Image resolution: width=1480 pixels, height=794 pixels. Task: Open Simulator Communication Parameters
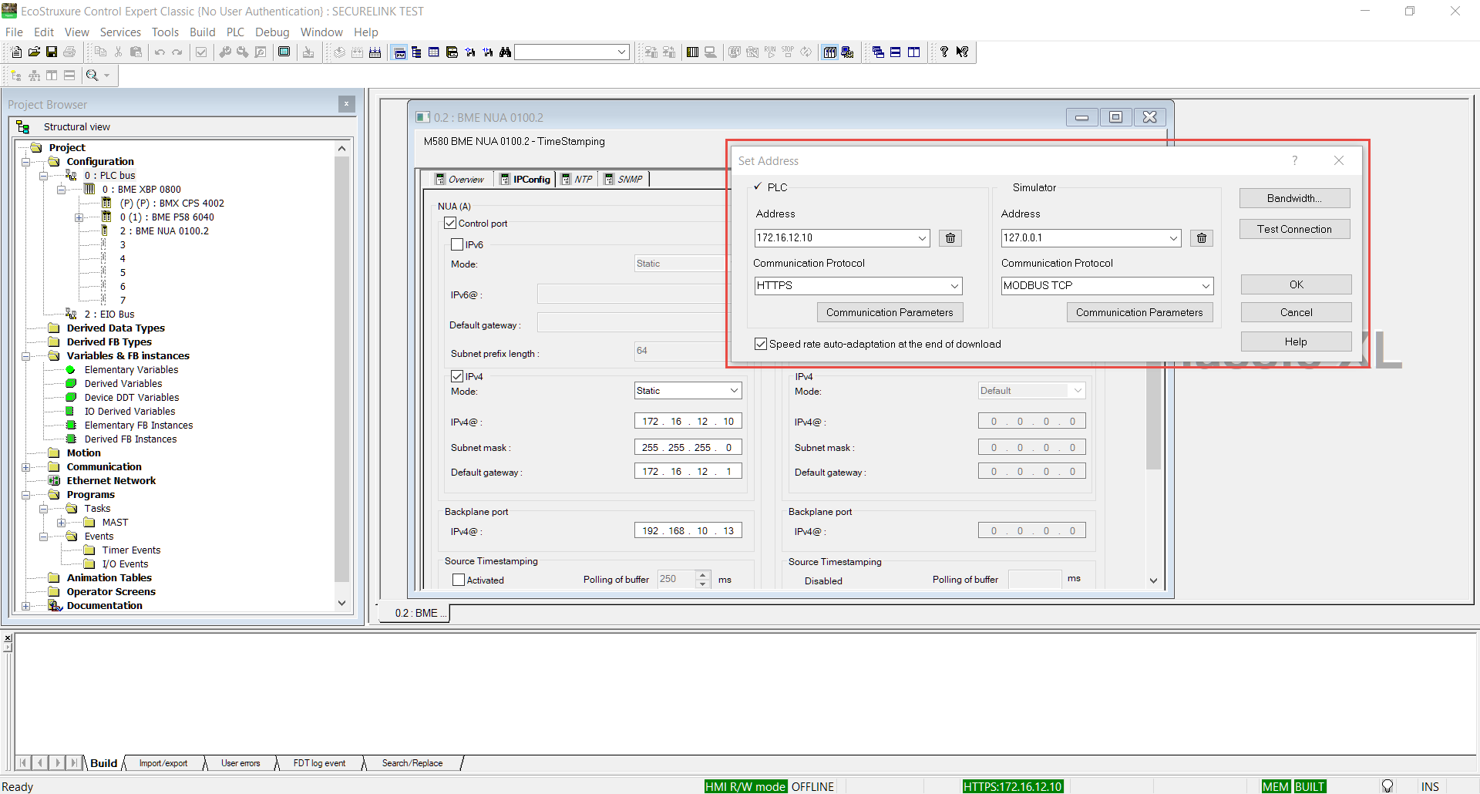[x=1139, y=313]
